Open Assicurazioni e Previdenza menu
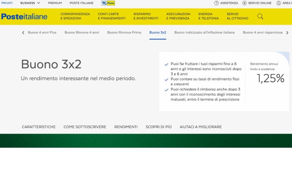 (178, 16)
